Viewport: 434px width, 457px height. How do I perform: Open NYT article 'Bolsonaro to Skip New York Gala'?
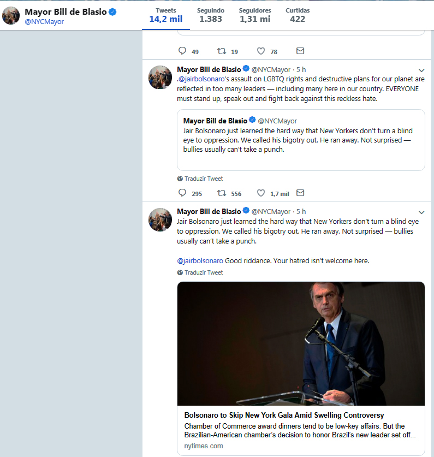click(x=284, y=416)
